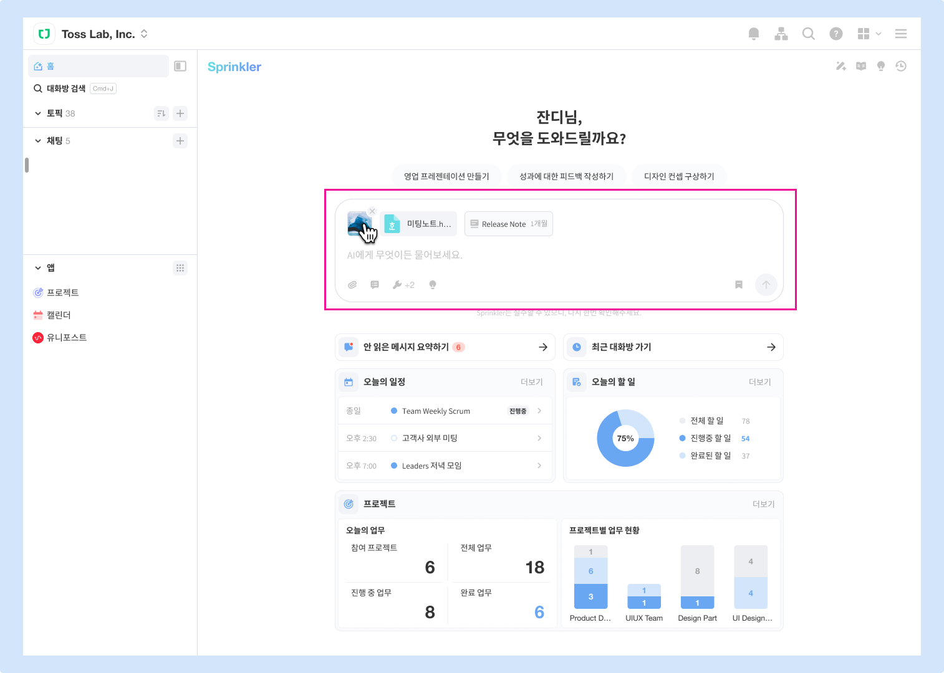Viewport: 944px width, 673px height.
Task: Open 안 읽은 메시지 요약하기
Action: coord(445,347)
